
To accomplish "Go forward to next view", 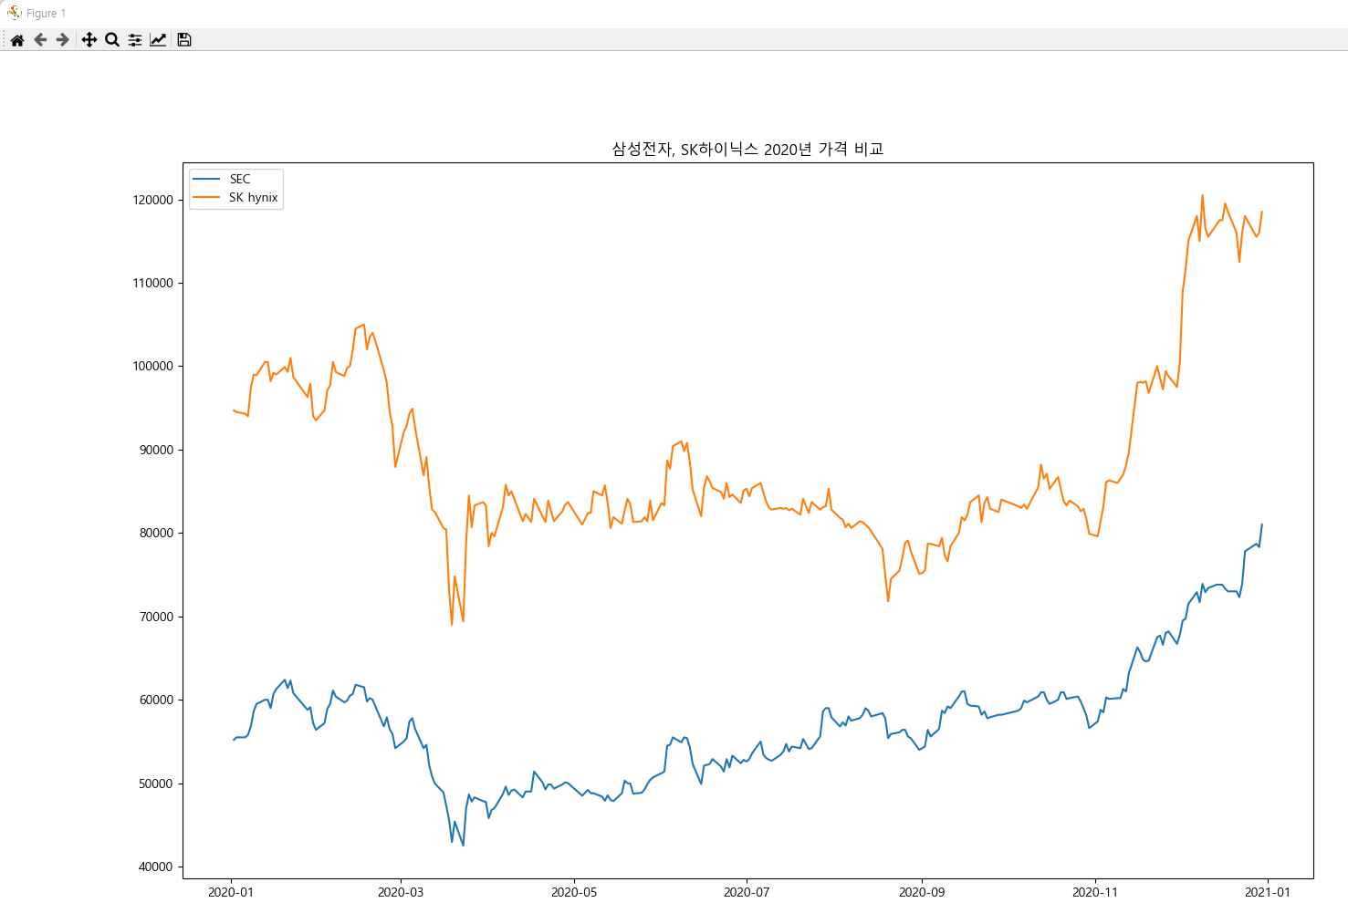I will click(x=63, y=39).
